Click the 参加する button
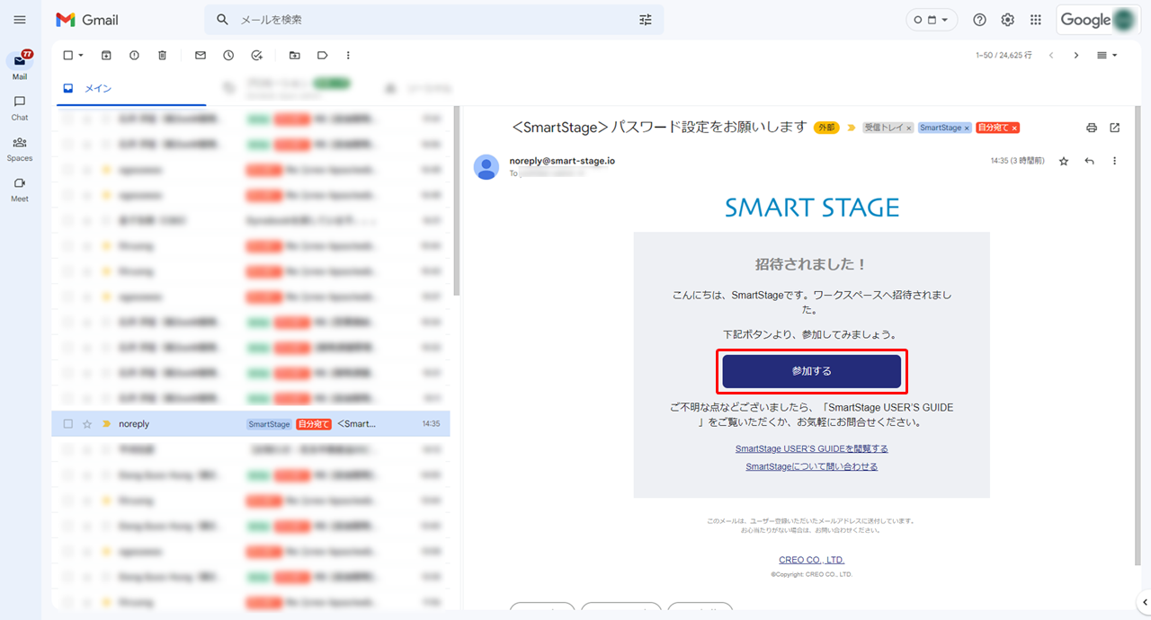1151x620 pixels. (811, 371)
